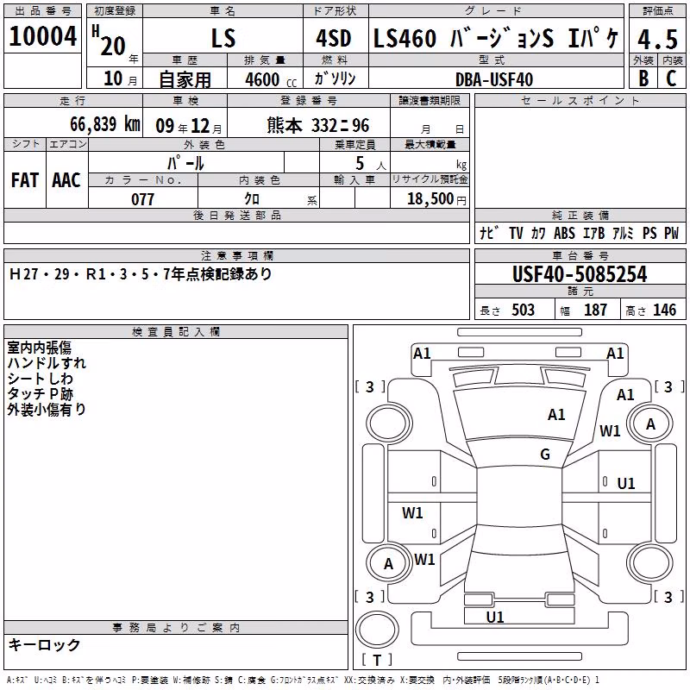Click the U1 mark on the front door

point(626,484)
